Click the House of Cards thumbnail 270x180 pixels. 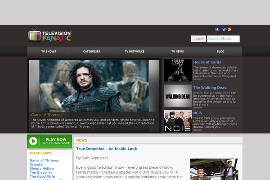point(178,70)
